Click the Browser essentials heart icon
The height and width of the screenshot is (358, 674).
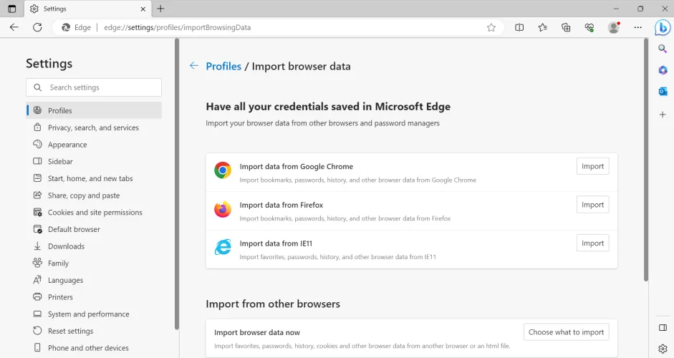tap(589, 27)
